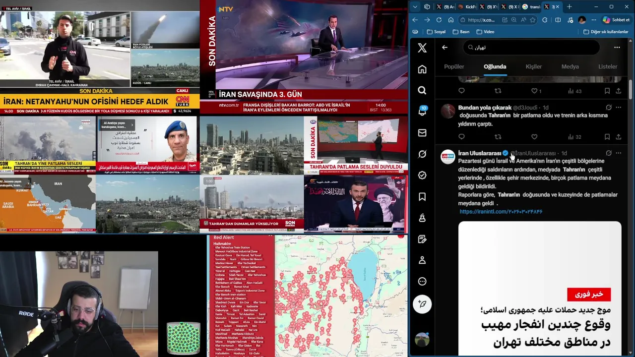Screen dimensions: 635x357
Task: Select NTV İran Savaşında 3. Gün tile
Action: pyautogui.click(x=304, y=57)
